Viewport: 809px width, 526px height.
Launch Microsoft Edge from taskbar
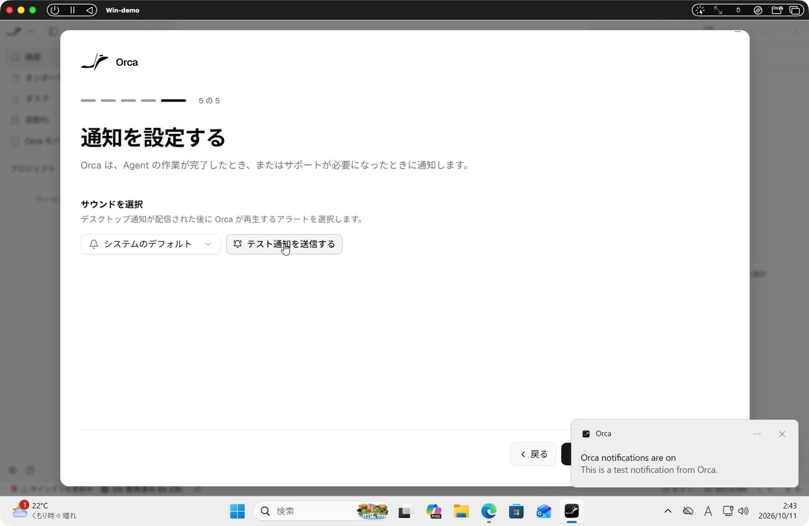click(488, 511)
